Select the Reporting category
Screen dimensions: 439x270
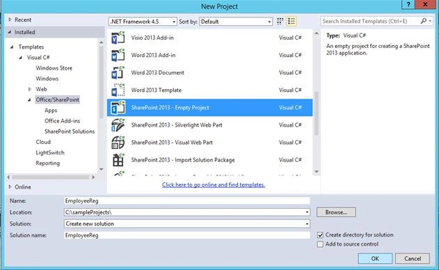tap(47, 164)
